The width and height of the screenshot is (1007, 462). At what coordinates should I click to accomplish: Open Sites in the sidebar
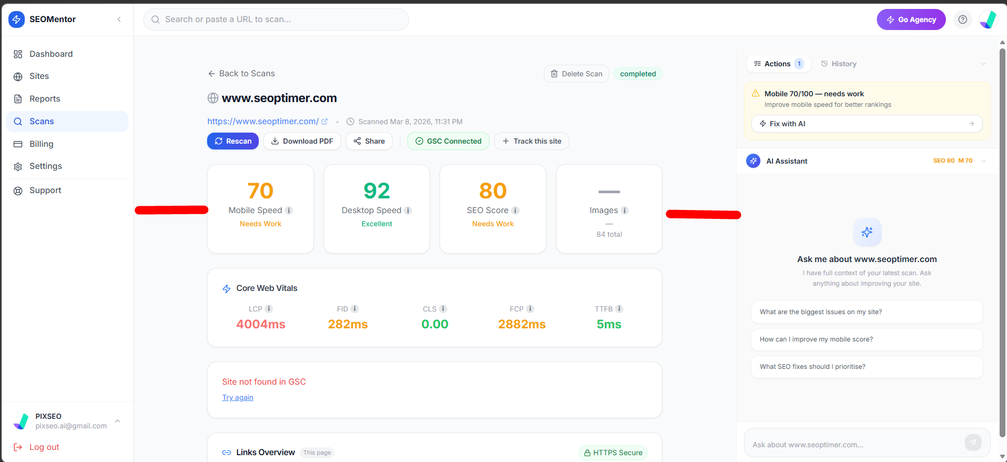tap(67, 76)
